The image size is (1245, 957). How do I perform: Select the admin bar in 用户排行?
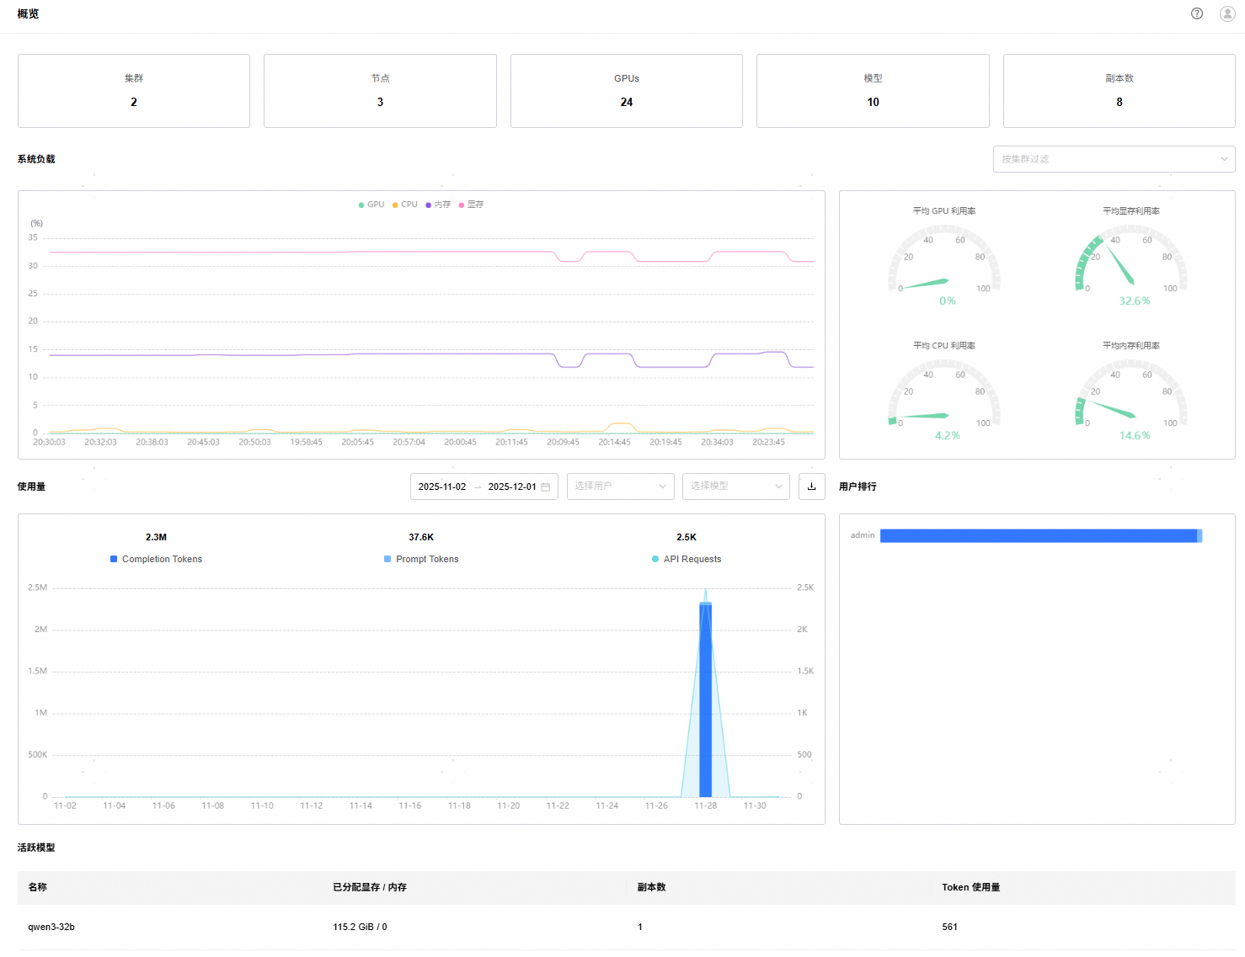(1039, 536)
